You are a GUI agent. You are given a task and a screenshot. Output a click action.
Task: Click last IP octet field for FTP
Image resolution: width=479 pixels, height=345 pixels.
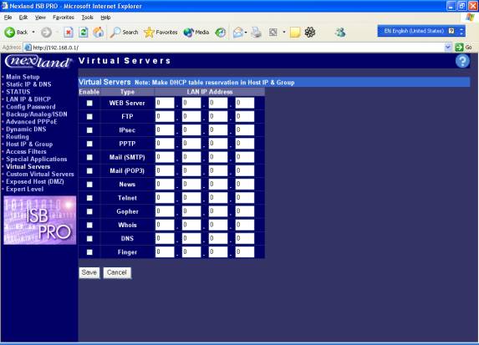click(x=245, y=116)
